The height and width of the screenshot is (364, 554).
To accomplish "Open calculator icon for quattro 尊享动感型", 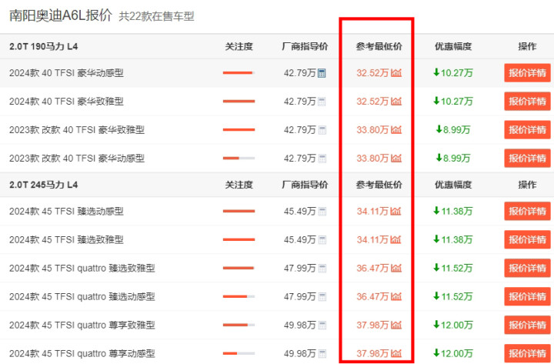I will (322, 354).
